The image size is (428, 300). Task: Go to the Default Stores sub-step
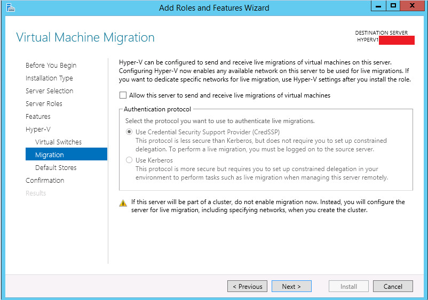(x=56, y=167)
